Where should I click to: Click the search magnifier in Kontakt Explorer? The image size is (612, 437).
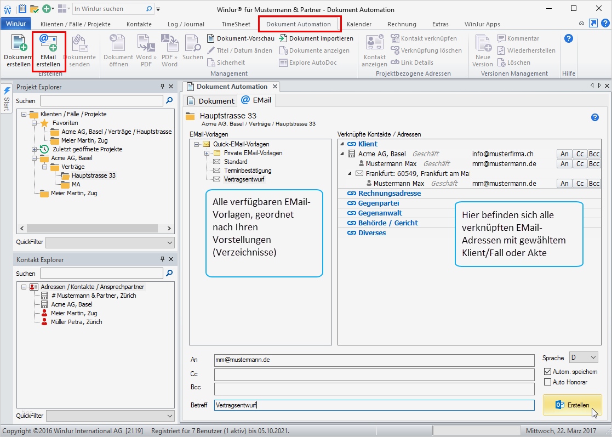pyautogui.click(x=169, y=273)
